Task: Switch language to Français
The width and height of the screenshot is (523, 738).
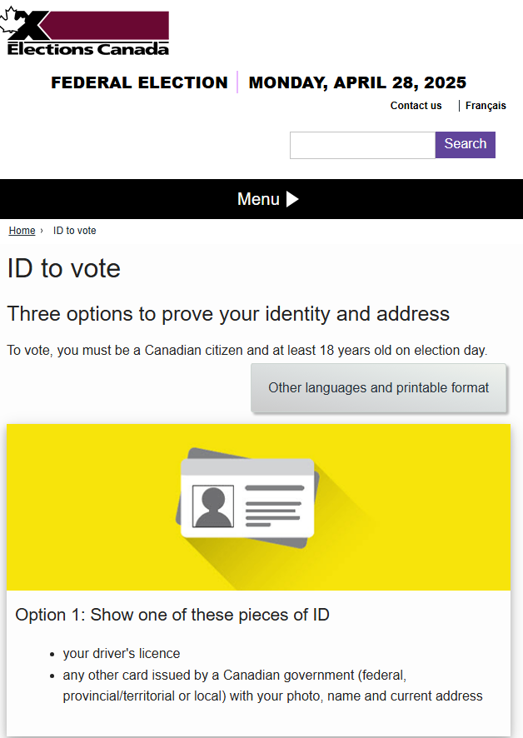Action: [486, 106]
